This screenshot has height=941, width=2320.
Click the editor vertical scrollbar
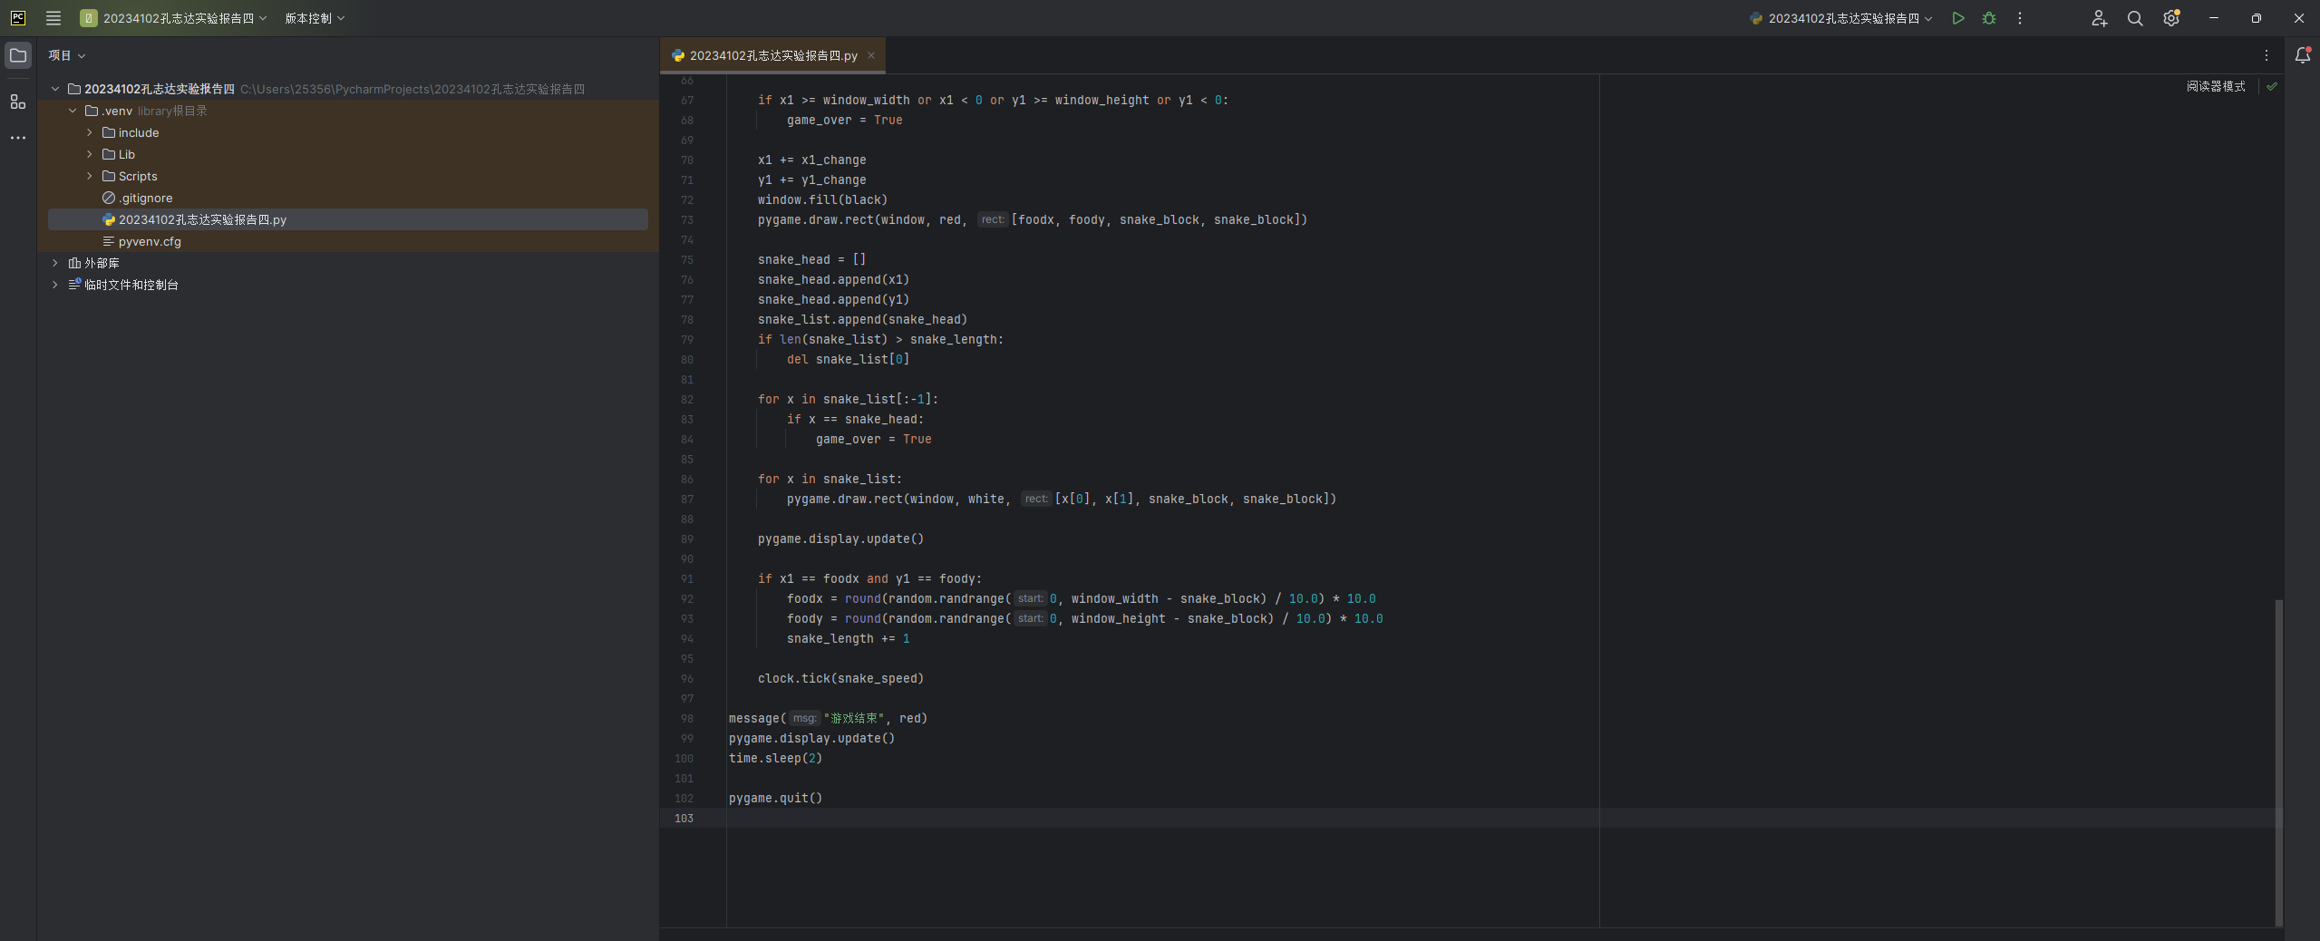coord(2278,762)
